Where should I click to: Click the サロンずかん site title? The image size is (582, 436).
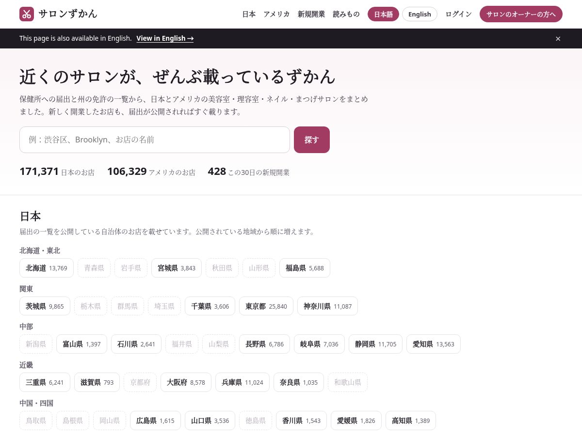[68, 14]
